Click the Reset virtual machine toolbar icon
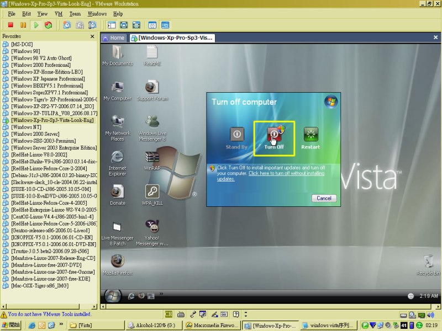This screenshot has width=442, height=331. click(x=49, y=25)
